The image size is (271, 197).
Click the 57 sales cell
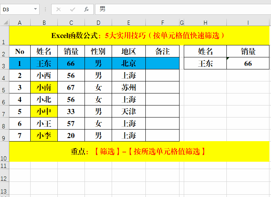71,123
